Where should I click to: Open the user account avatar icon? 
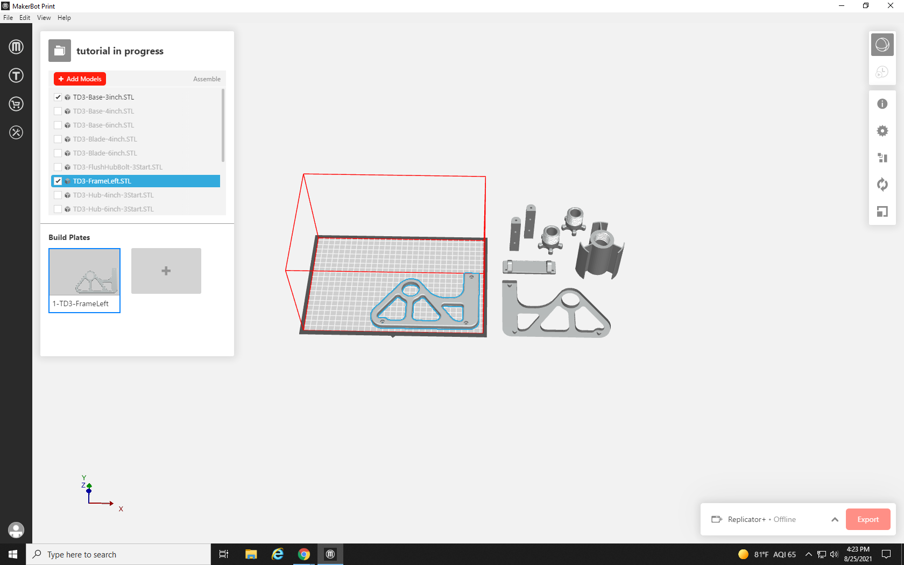16,530
